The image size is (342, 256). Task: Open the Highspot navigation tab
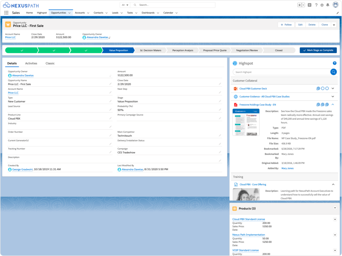click(x=42, y=13)
